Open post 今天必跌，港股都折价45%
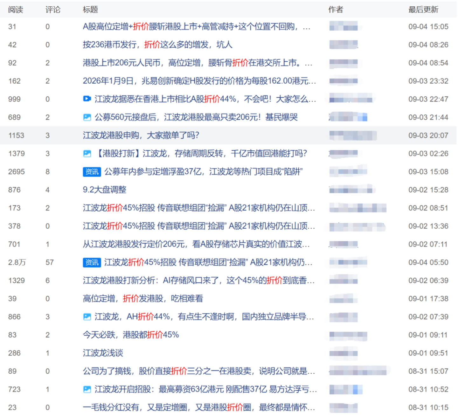This screenshot has width=458, height=415. coord(131,335)
